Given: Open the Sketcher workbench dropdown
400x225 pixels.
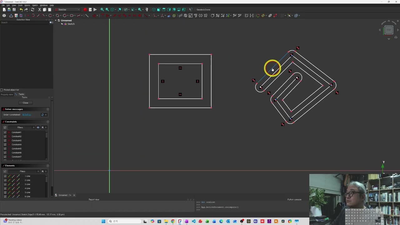Looking at the screenshot, I should 68,10.
